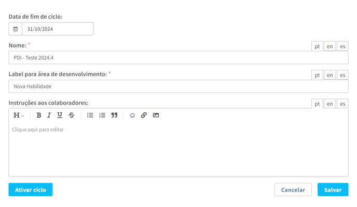357x207 pixels.
Task: Click the calendar icon beside the date field
Action: 15,29
